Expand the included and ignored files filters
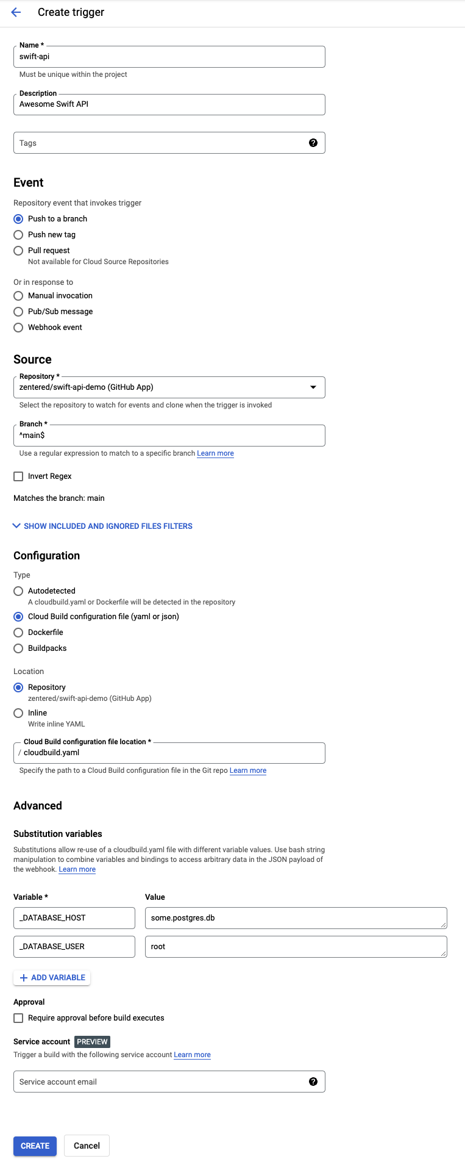465x1170 pixels. (x=102, y=525)
